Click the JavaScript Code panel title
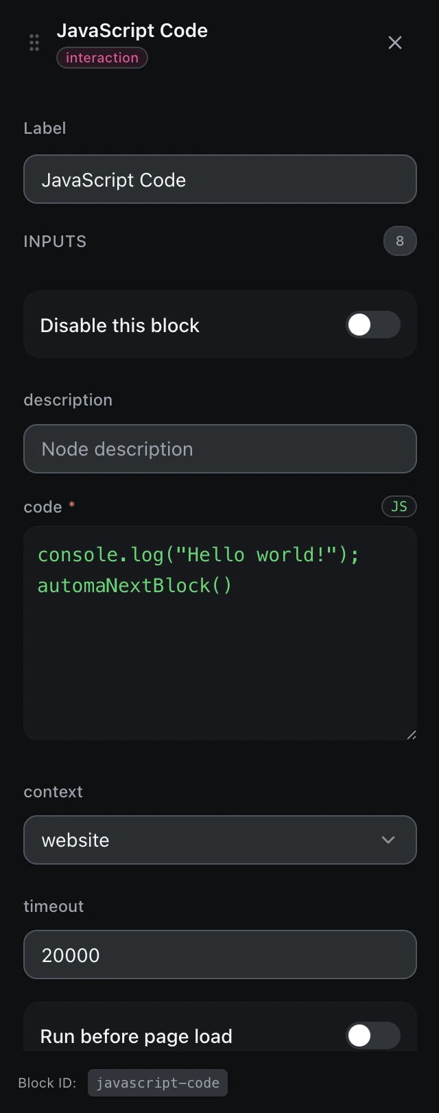Image resolution: width=439 pixels, height=1113 pixels. [132, 30]
